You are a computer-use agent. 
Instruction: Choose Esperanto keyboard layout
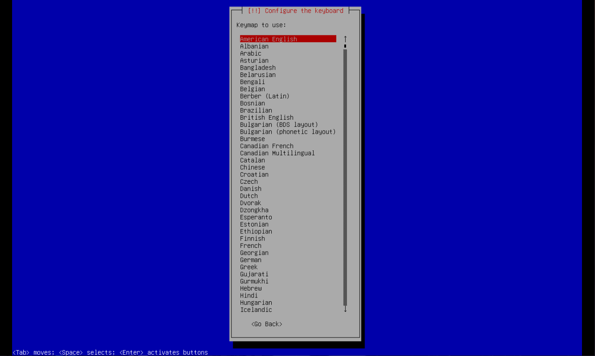256,217
